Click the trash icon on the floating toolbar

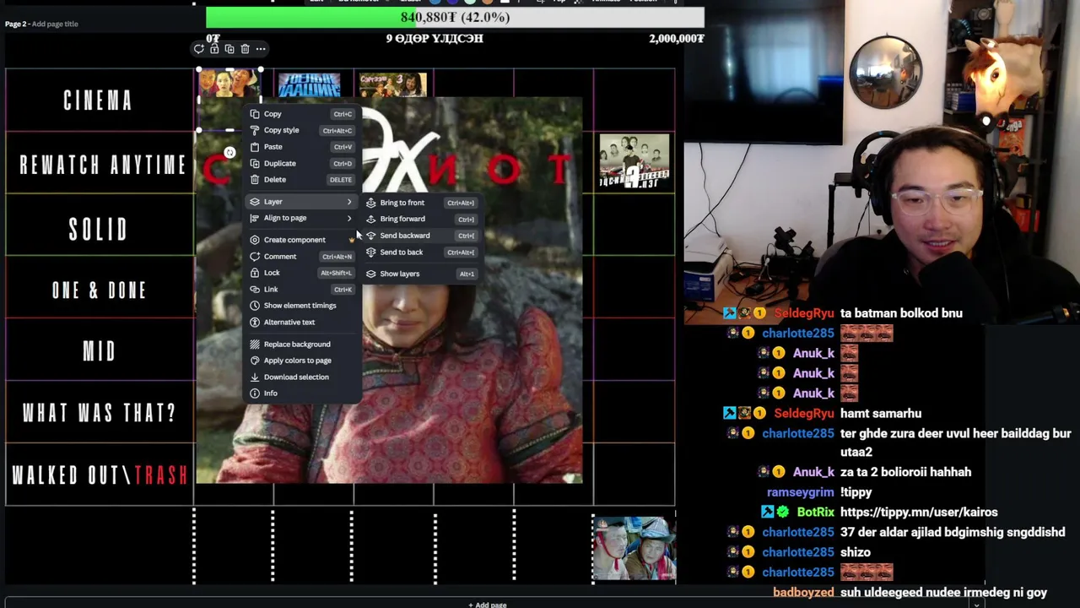[x=245, y=49]
